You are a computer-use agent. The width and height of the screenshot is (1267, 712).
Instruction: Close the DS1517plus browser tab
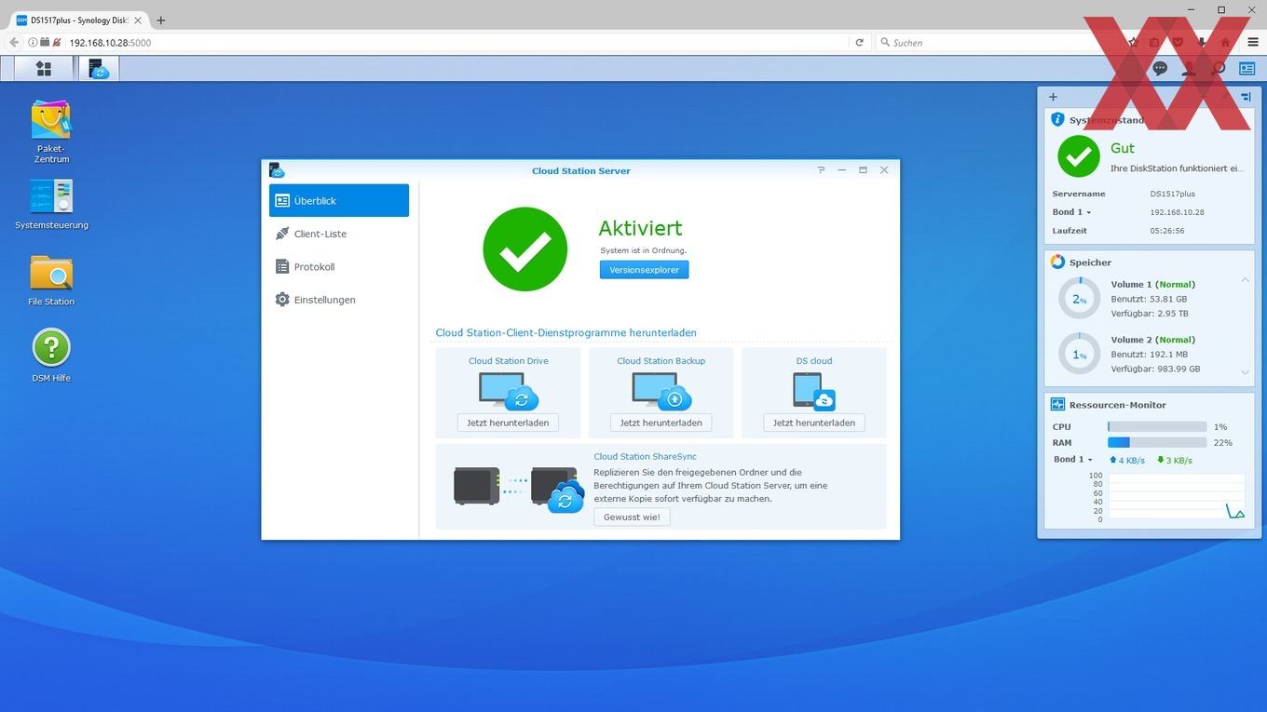(138, 20)
